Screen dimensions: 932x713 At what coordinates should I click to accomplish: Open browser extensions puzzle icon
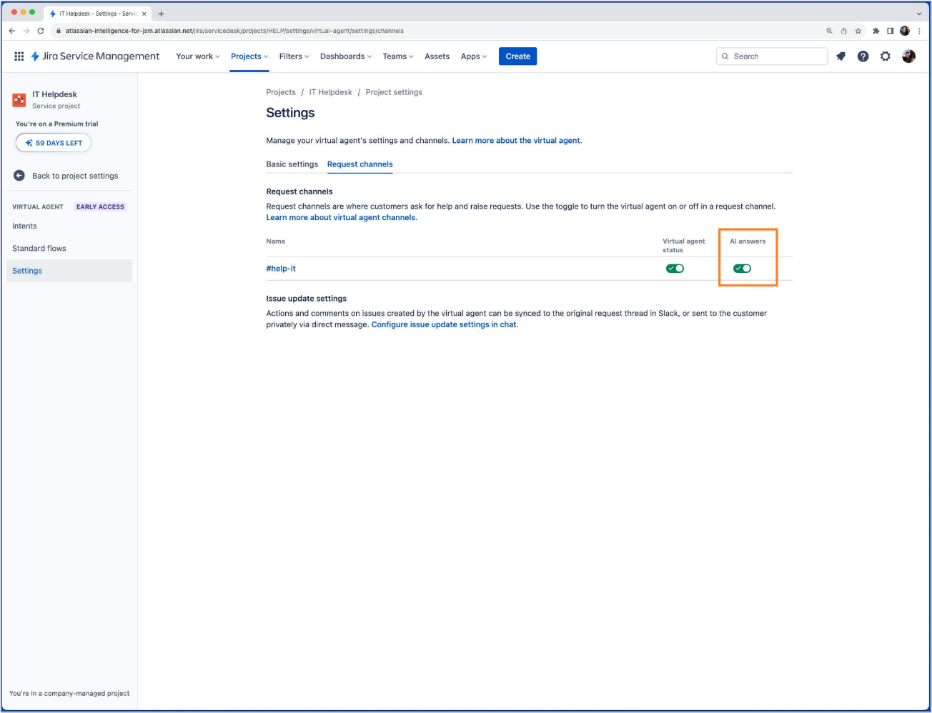click(x=876, y=31)
